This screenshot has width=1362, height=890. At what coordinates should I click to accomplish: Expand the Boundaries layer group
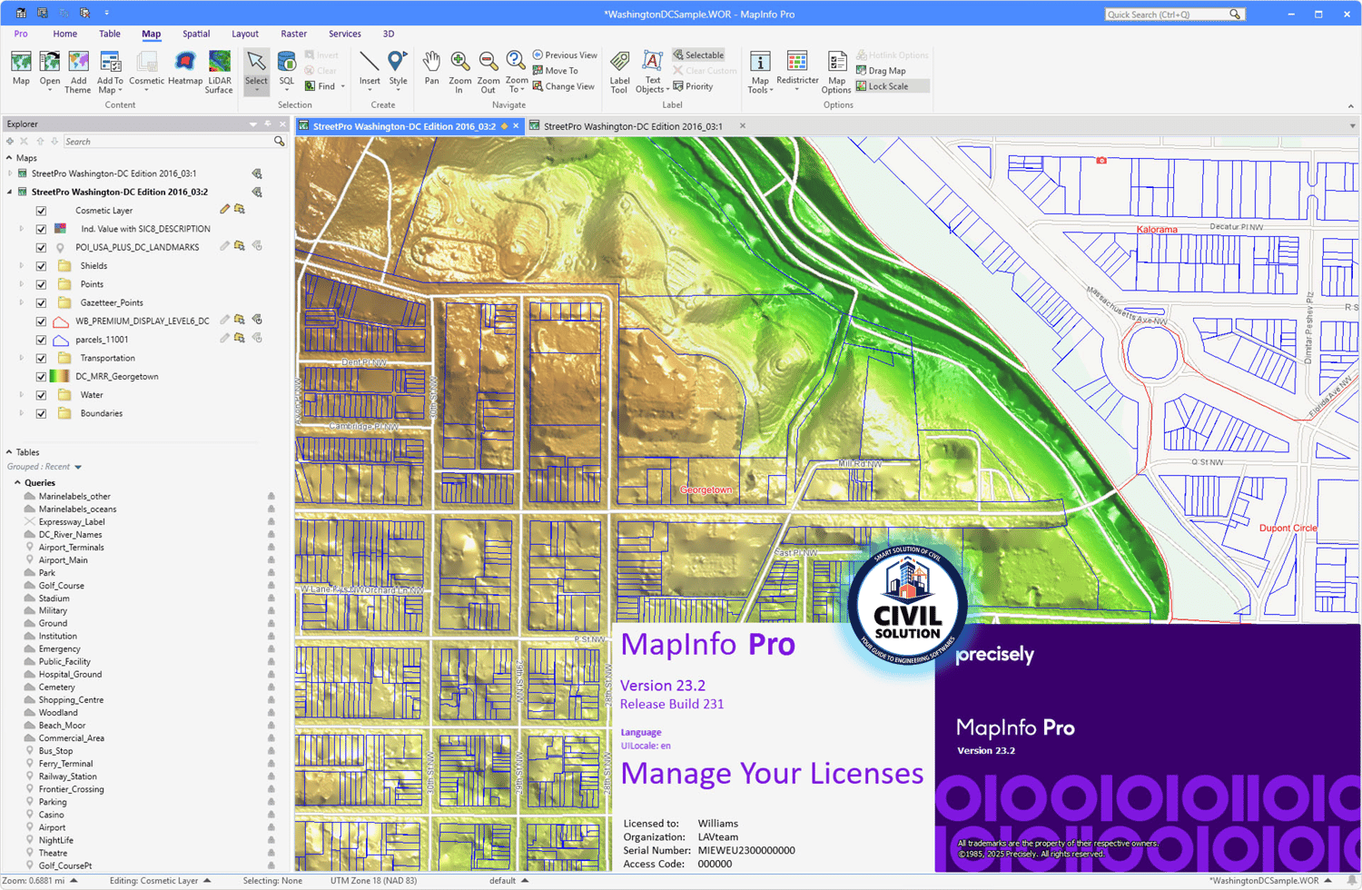pyautogui.click(x=22, y=413)
